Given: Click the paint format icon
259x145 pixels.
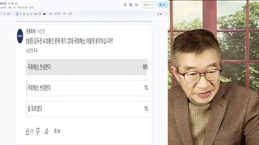Looking at the screenshot, I should (x=1, y=14).
